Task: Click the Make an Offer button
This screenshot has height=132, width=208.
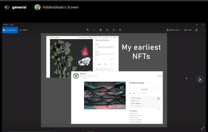Action: [145, 89]
